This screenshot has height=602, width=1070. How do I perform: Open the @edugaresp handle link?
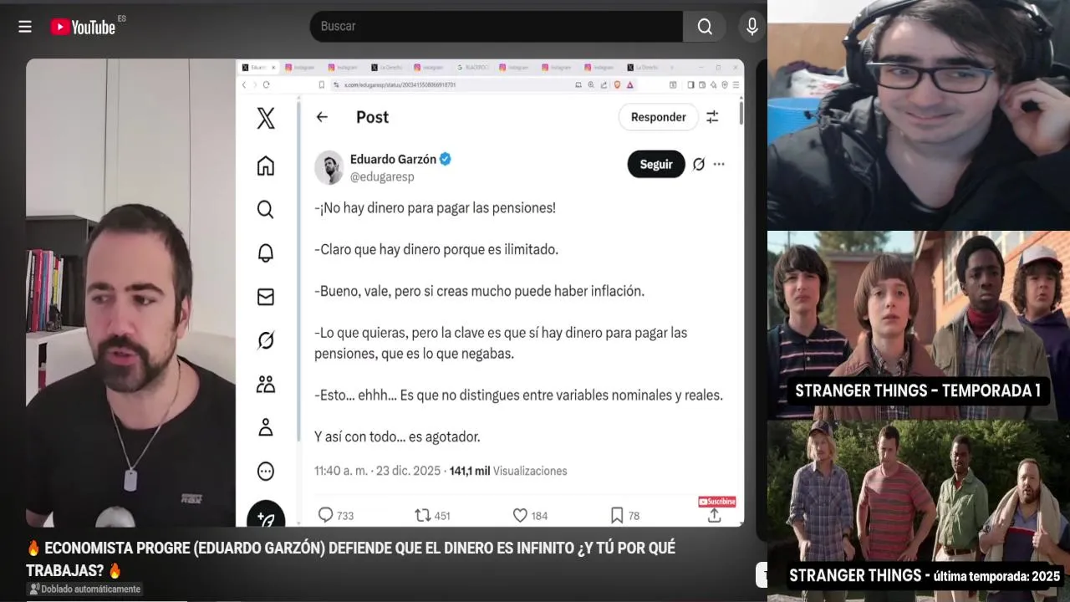point(382,177)
